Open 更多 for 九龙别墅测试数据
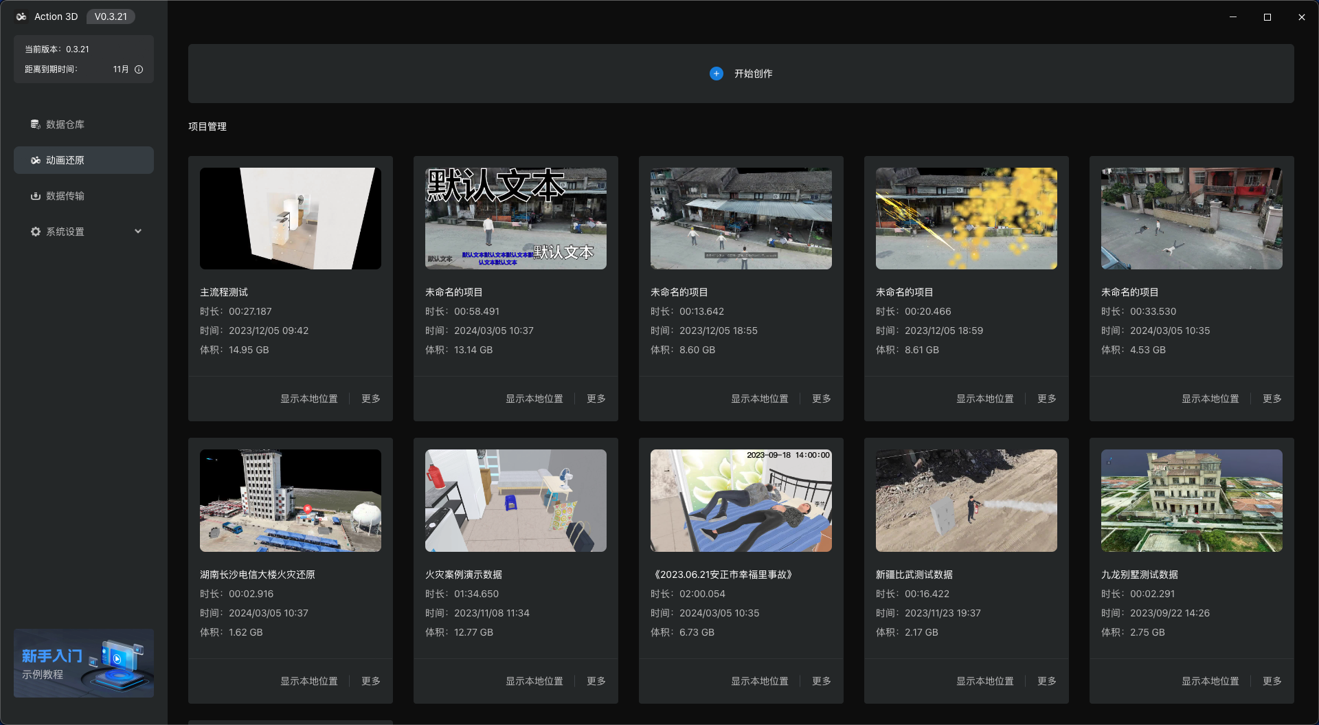 tap(1272, 681)
